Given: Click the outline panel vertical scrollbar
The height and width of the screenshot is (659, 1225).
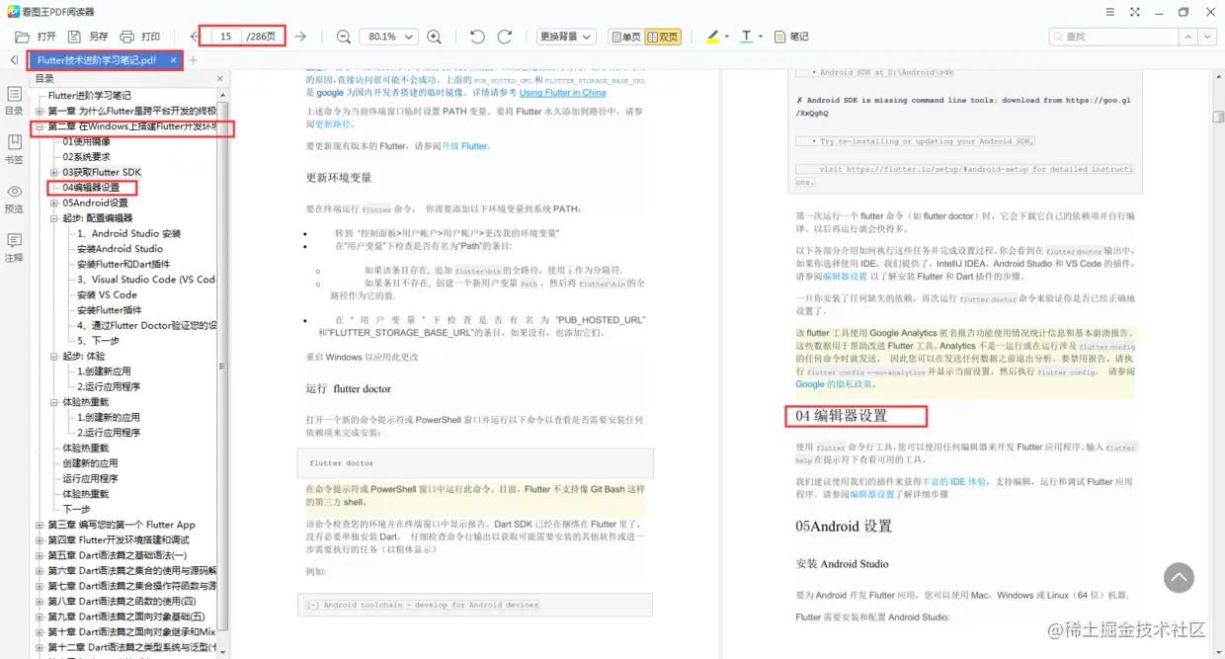Looking at the screenshot, I should [223, 366].
